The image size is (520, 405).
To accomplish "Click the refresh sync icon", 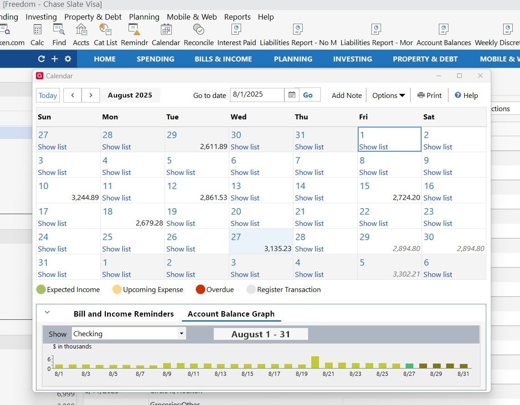I will [41, 59].
